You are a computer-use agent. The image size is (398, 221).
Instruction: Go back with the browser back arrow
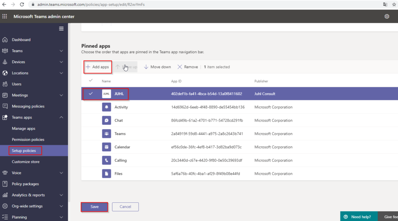(4, 5)
